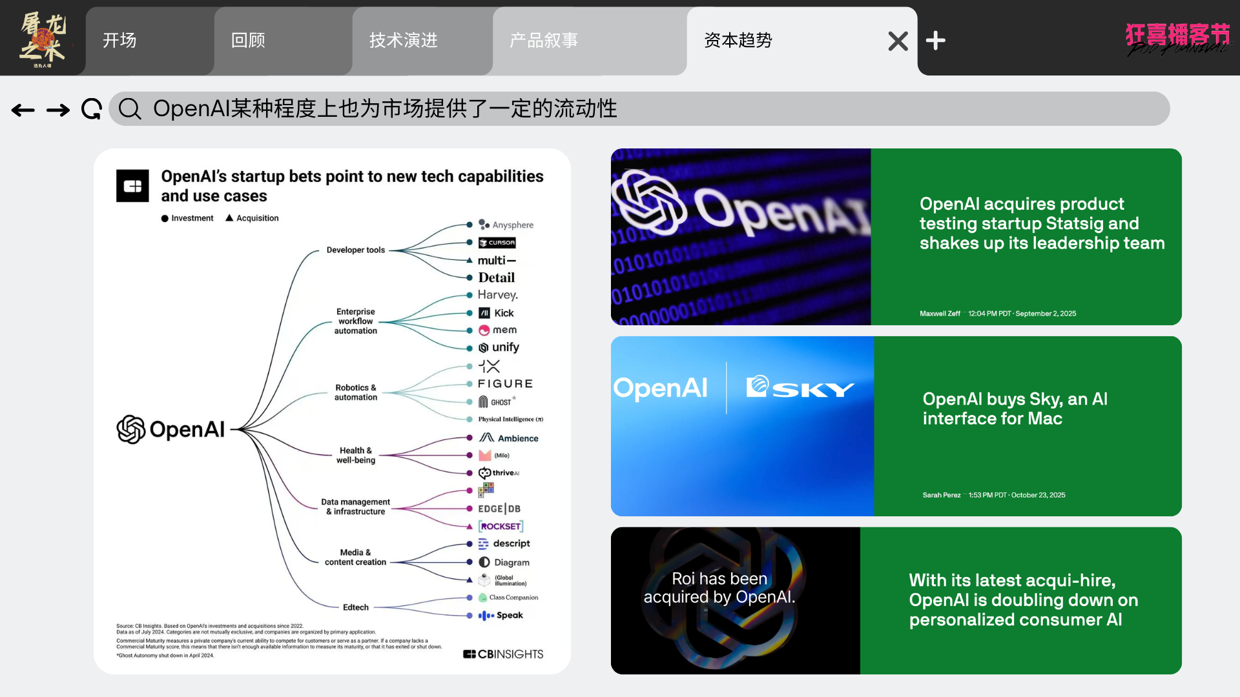Select the 产品叙事 tab
This screenshot has height=697, width=1240.
(544, 41)
